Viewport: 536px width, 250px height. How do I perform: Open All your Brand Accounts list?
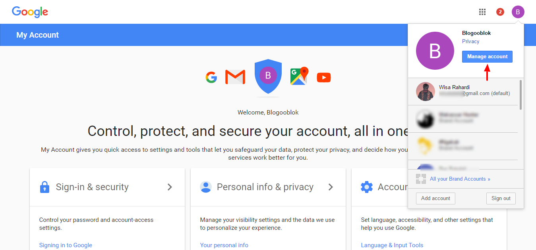pos(460,179)
